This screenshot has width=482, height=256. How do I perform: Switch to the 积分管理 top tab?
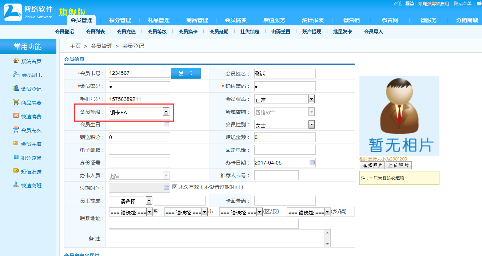(x=120, y=20)
